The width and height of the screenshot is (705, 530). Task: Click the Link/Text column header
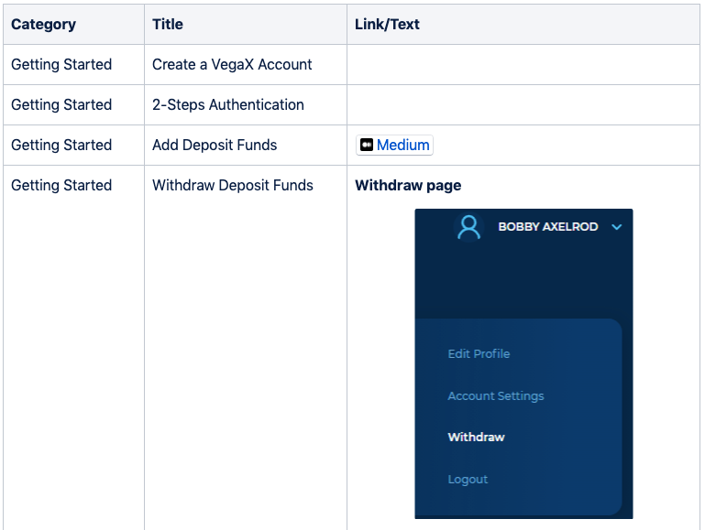tap(523, 24)
